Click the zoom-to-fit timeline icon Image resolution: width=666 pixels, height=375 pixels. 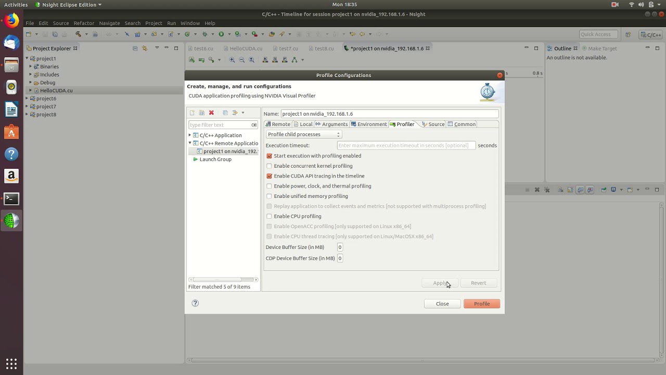click(252, 60)
